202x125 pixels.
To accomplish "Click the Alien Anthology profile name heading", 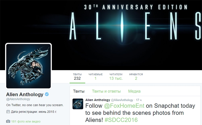I will point(25,94).
